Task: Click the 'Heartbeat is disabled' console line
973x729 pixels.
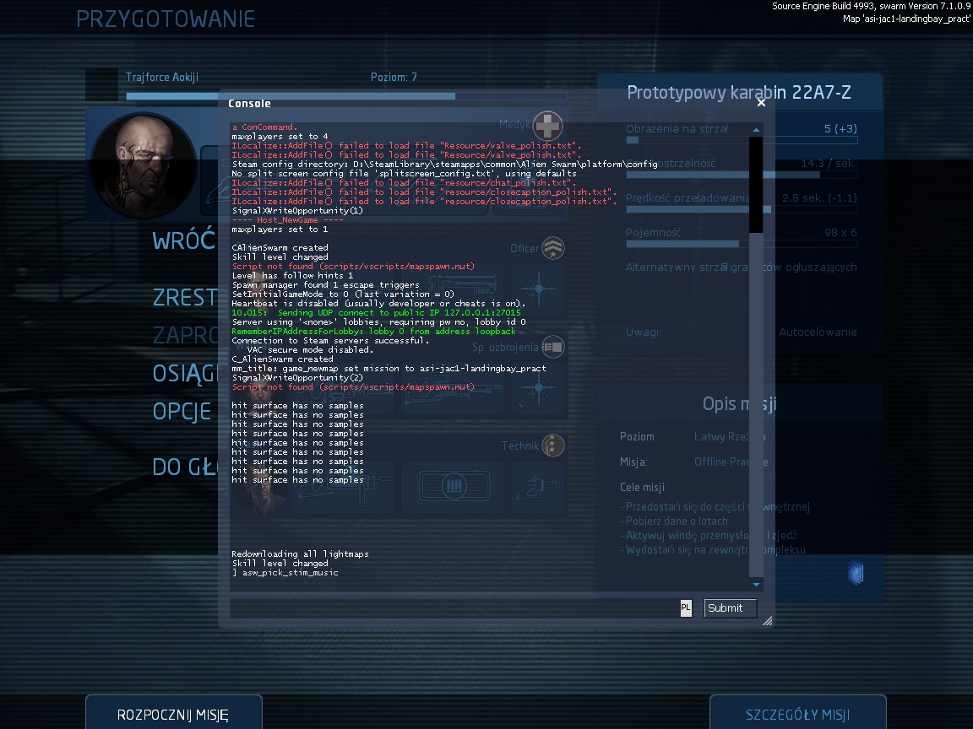Action: point(378,304)
